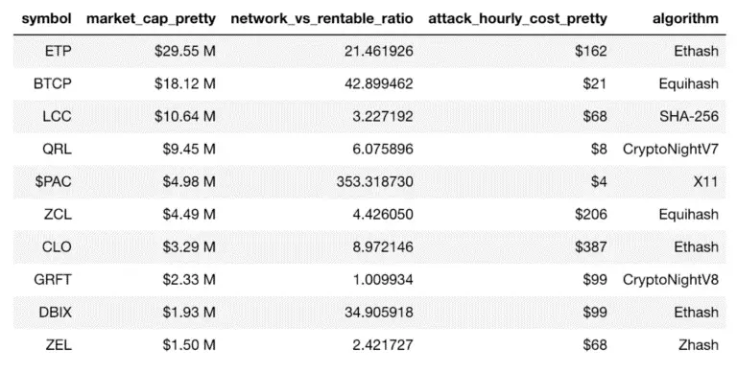Click market cap value $2.33 M
737x373 pixels.
189,280
